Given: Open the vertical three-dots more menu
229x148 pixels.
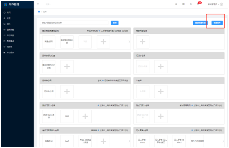Looking at the screenshot, I should pos(227,5).
